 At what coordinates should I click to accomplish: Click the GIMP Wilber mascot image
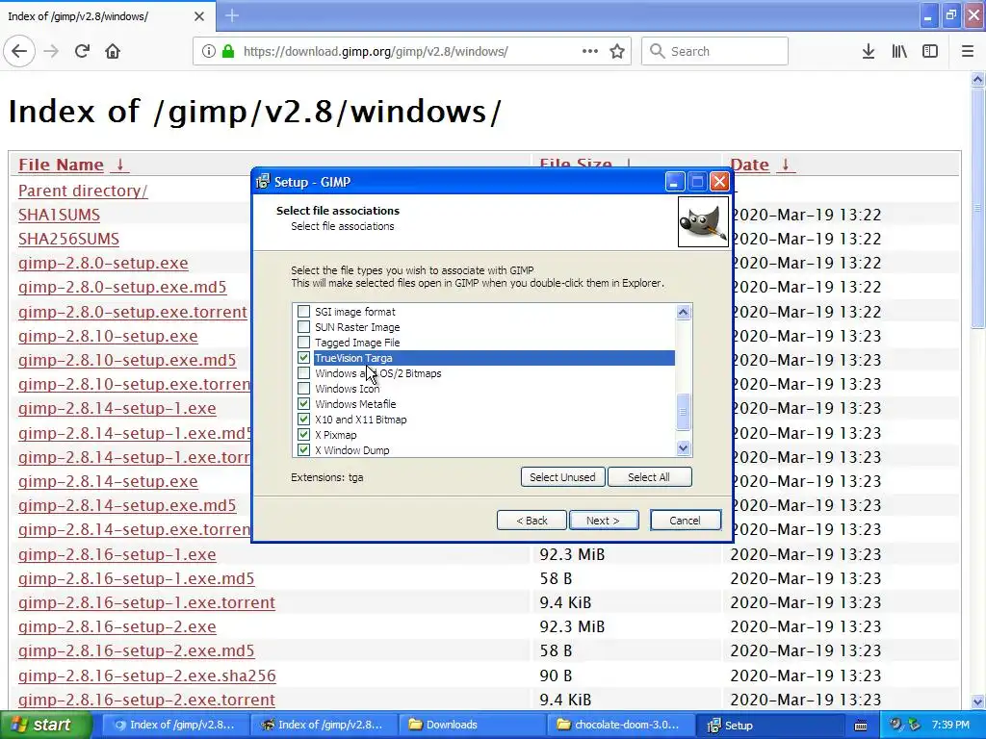(x=703, y=222)
